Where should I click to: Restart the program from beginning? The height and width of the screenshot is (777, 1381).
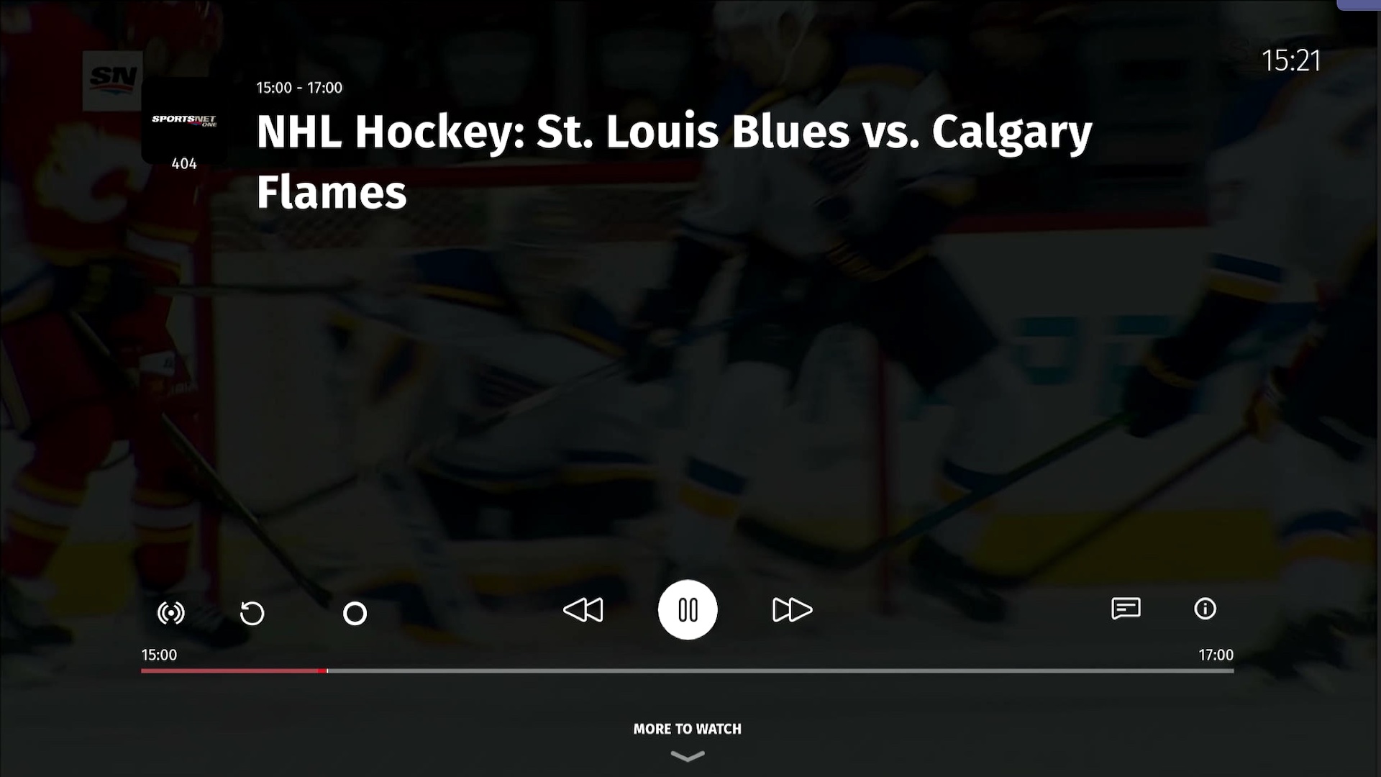tap(252, 613)
